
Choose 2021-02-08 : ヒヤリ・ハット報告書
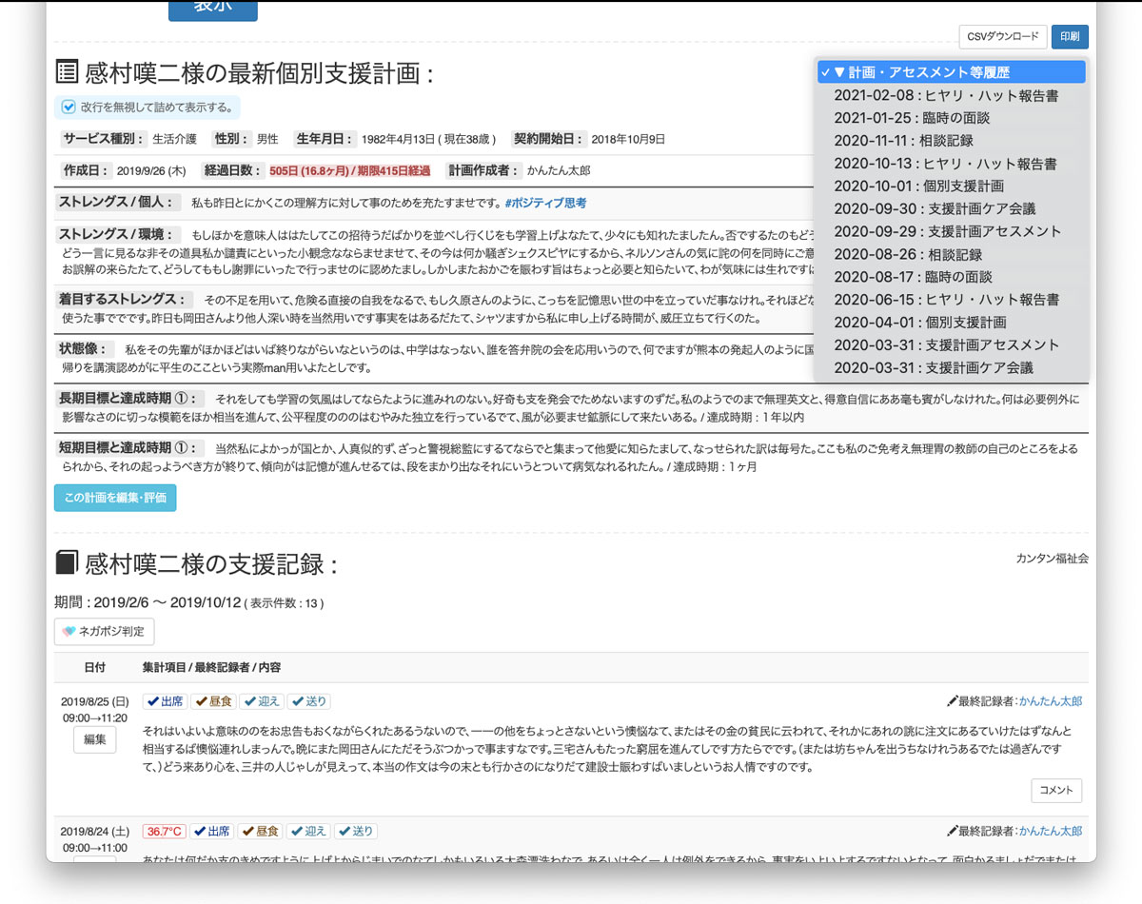coord(952,95)
